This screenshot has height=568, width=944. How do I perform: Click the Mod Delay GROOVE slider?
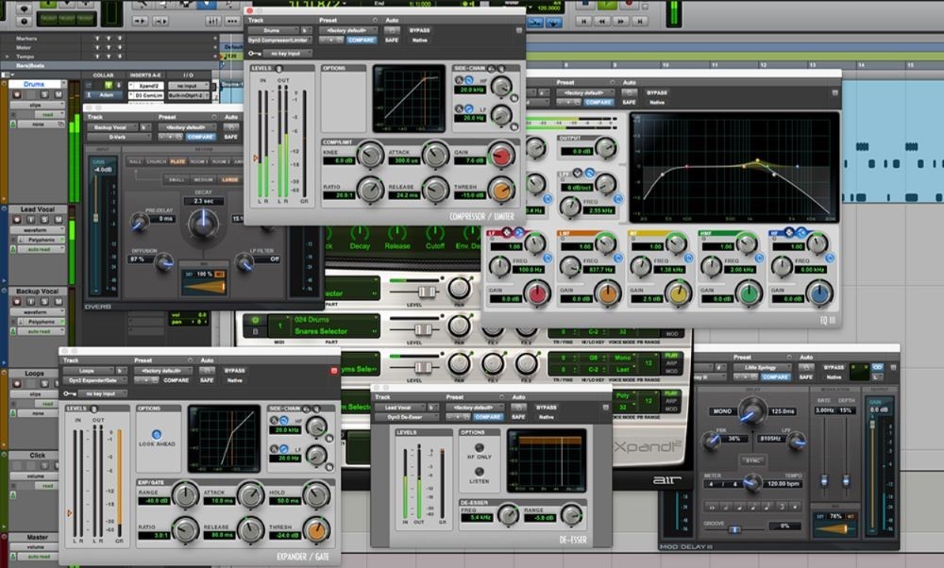[734, 529]
